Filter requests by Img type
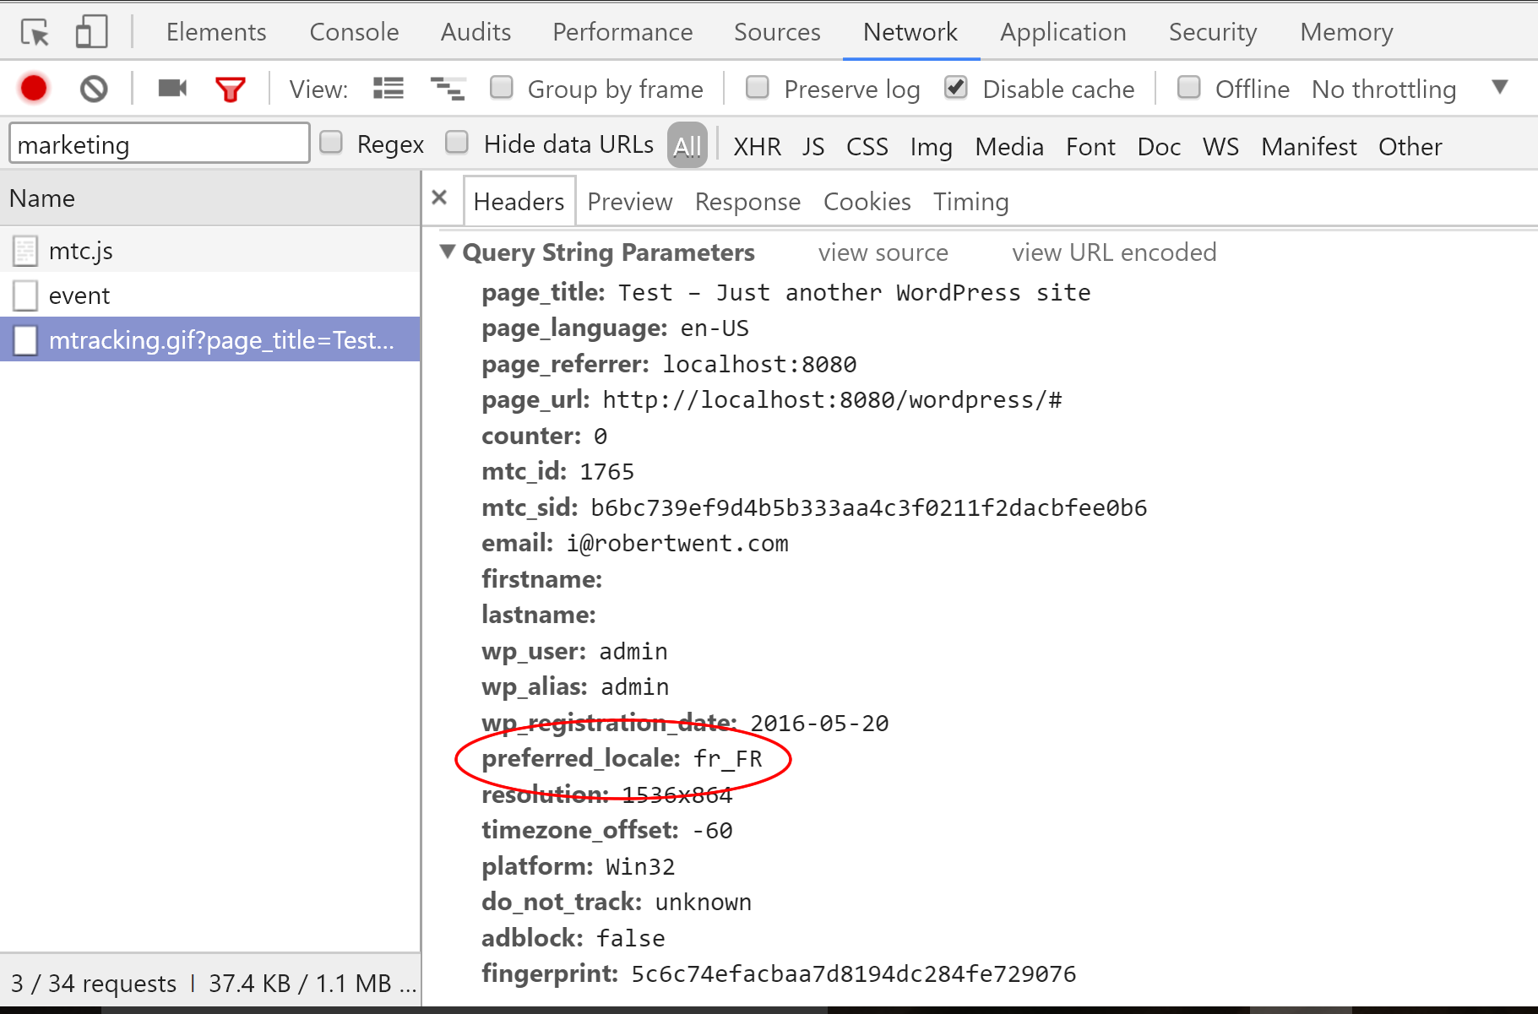The image size is (1538, 1014). [931, 146]
